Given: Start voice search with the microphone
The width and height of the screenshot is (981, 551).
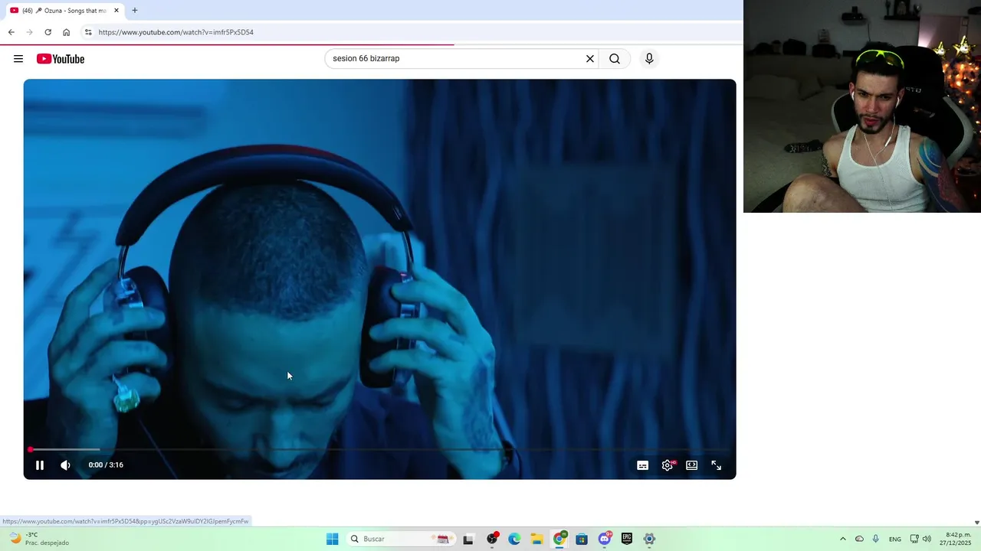Looking at the screenshot, I should click(649, 58).
